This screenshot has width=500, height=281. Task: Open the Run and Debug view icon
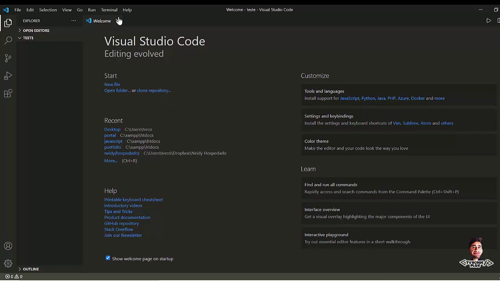pyautogui.click(x=8, y=76)
